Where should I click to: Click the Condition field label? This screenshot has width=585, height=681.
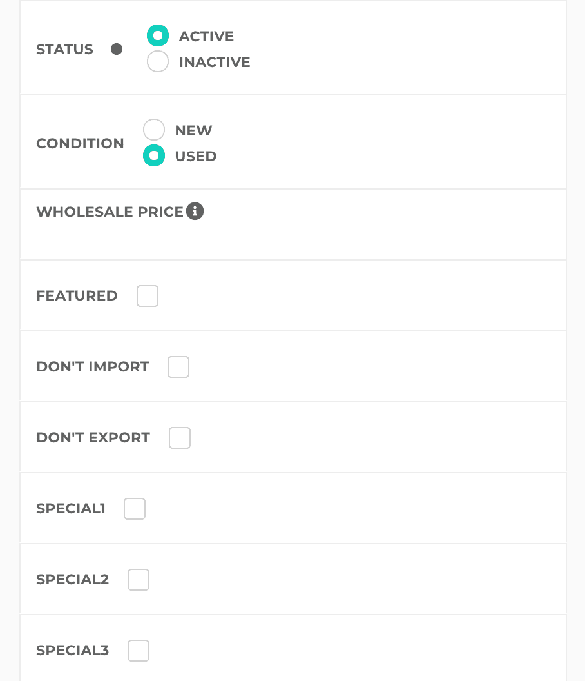point(80,143)
